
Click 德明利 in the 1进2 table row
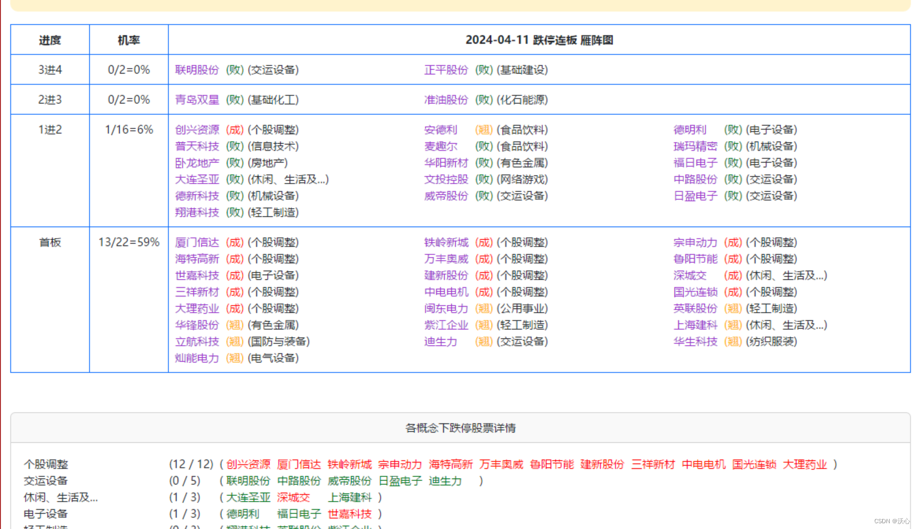[x=690, y=130]
